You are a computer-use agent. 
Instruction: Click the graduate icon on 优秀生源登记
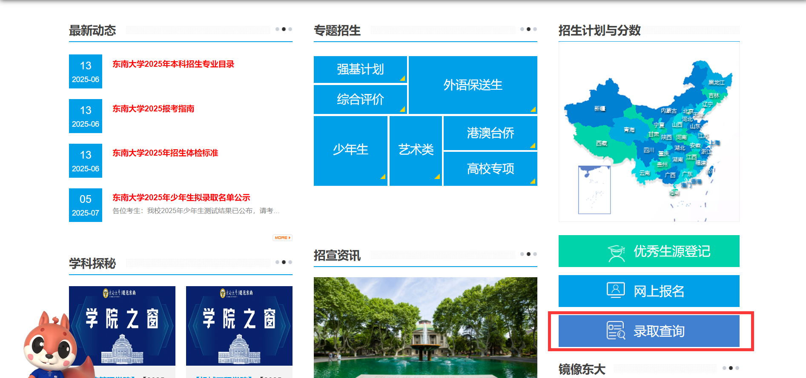click(616, 253)
